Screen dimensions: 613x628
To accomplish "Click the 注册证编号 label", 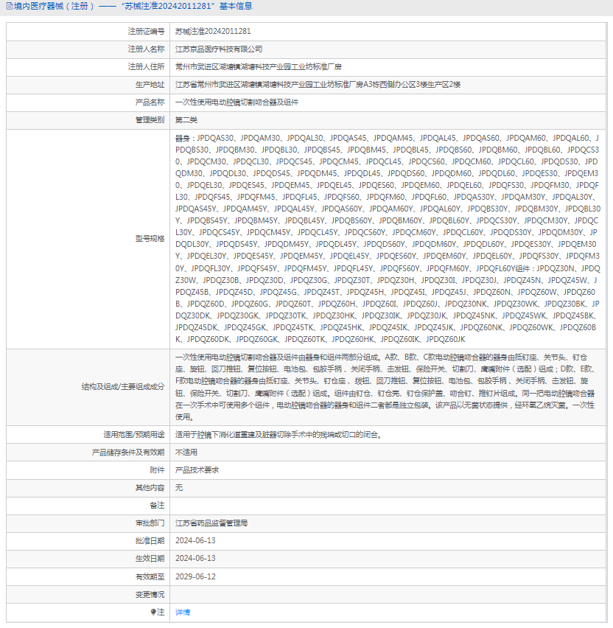I will 146,31.
